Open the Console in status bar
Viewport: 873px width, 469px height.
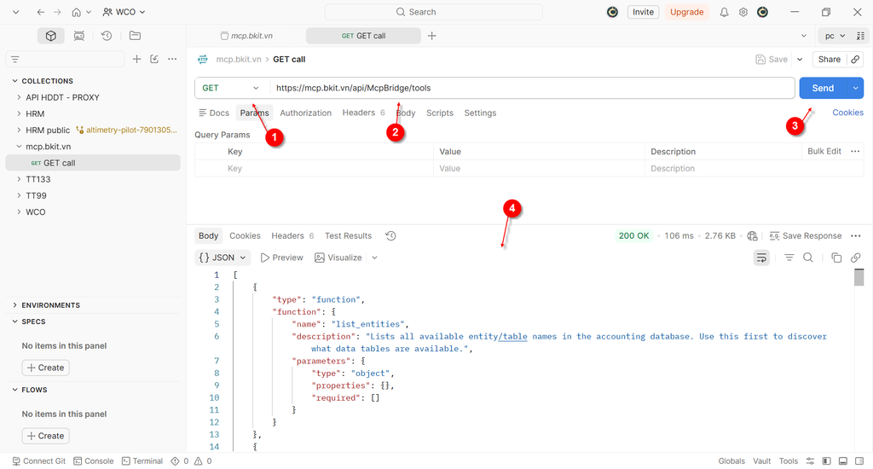click(x=94, y=460)
